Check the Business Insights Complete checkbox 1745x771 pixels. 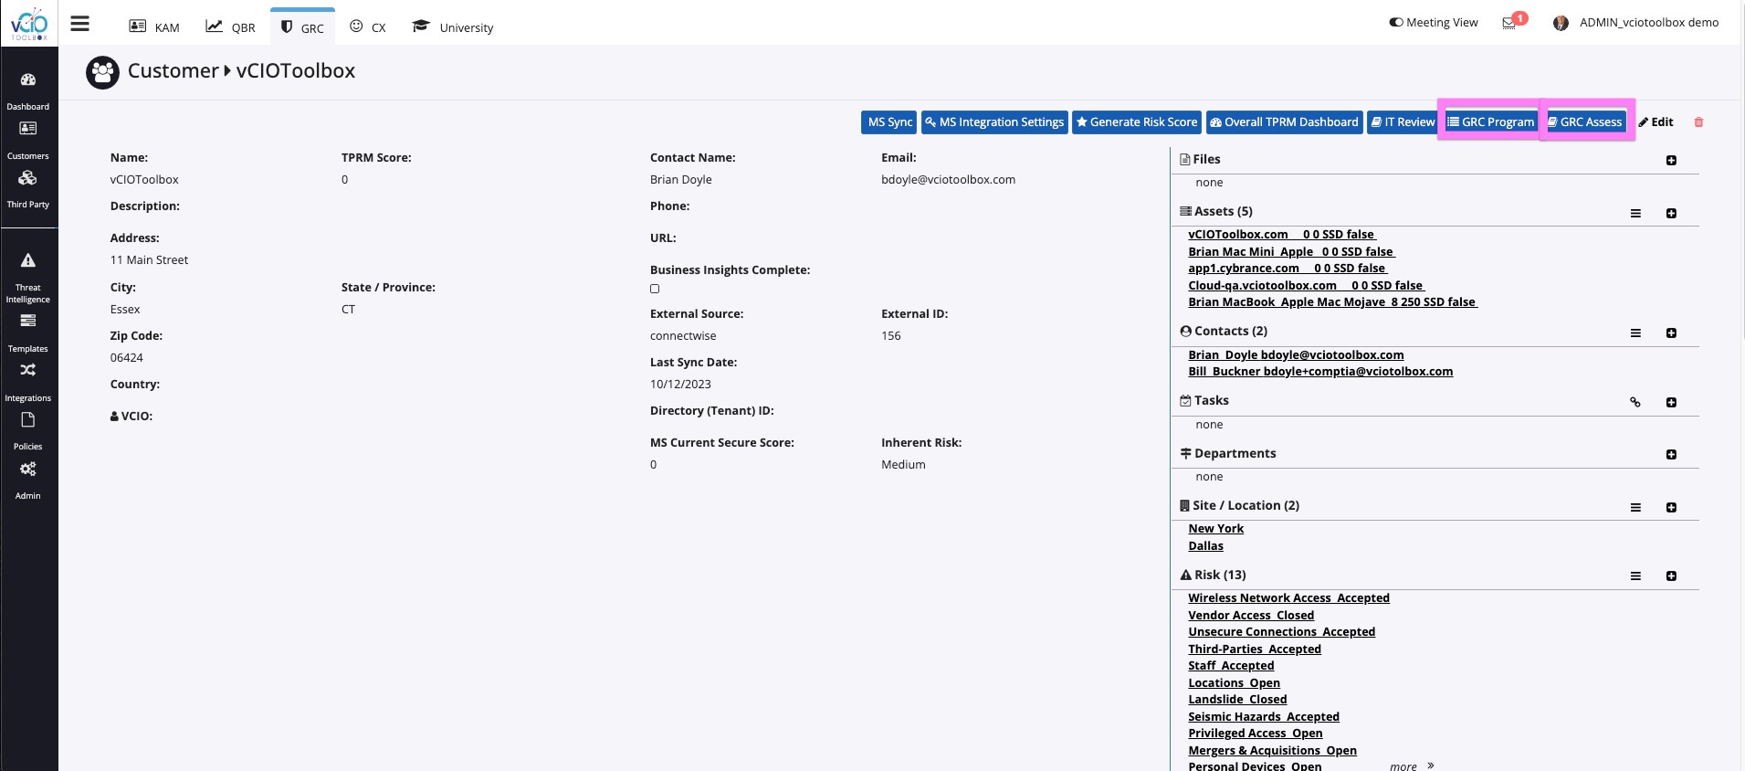pos(655,289)
